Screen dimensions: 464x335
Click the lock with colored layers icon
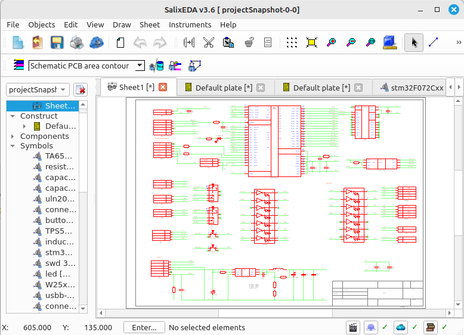(175, 66)
